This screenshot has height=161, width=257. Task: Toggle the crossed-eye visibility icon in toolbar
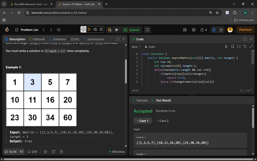[x=95, y=30]
